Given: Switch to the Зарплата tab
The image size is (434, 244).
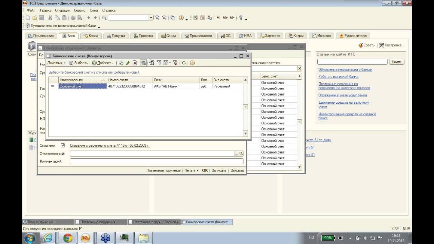Looking at the screenshot, I should coord(270,36).
